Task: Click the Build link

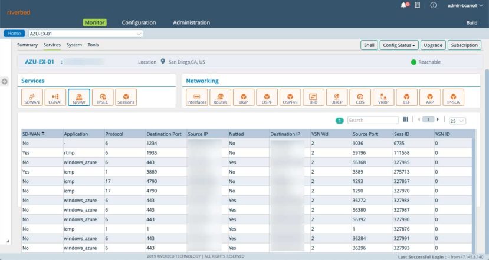Action: pos(472,23)
